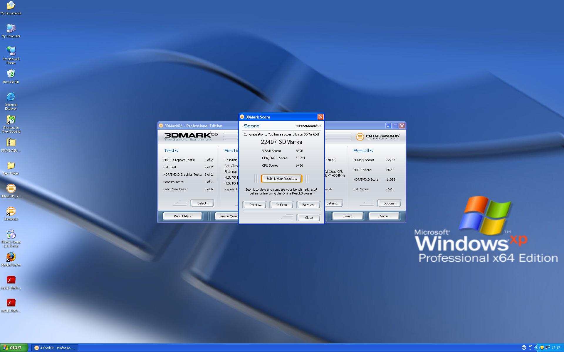The image size is (564, 352).
Task: Open My Documents desktop icon
Action: click(11, 8)
